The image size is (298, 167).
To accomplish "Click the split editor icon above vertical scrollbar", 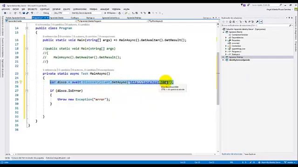I will coord(218,24).
